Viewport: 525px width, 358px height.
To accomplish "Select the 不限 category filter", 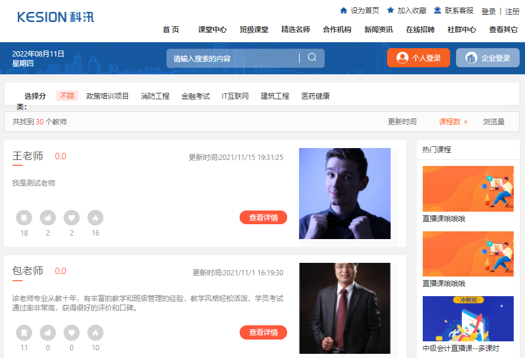I will pos(67,95).
